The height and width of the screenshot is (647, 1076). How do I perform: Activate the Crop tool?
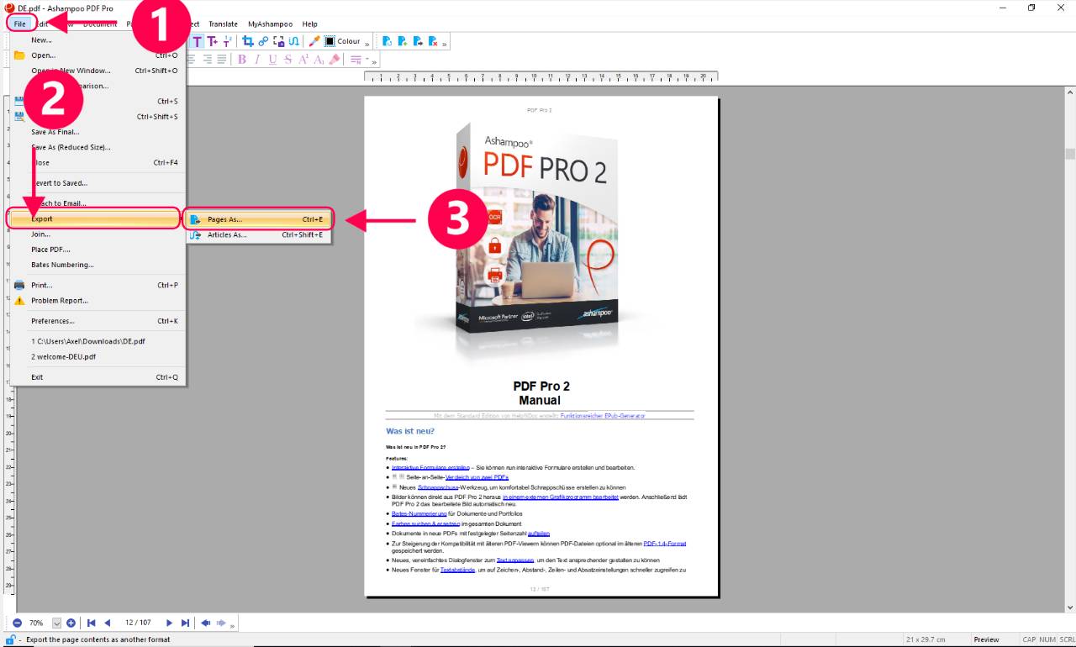(x=249, y=40)
